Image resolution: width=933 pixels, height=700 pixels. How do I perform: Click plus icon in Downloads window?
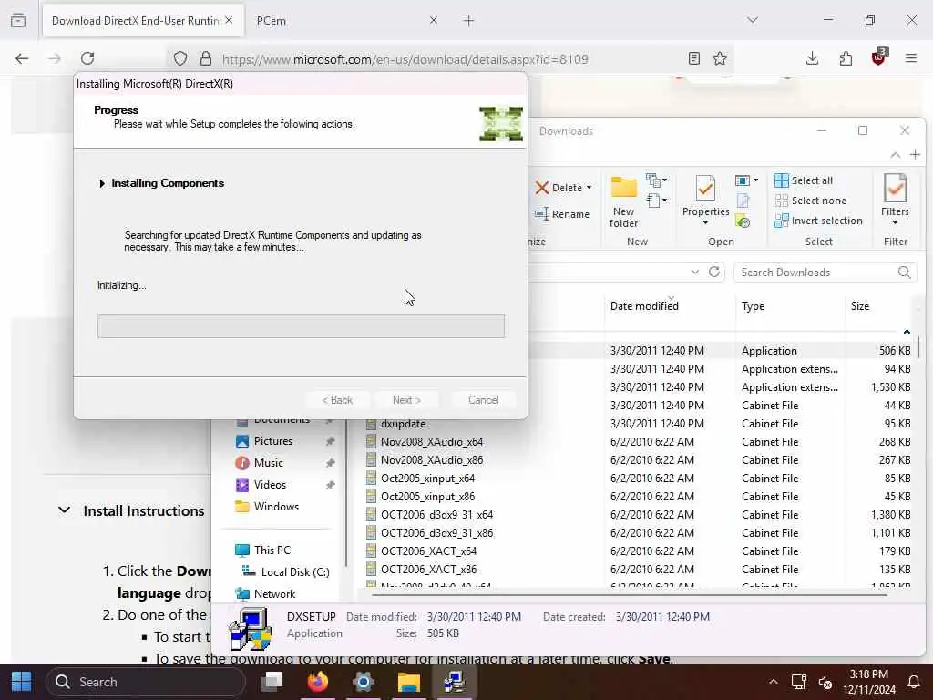[915, 155]
